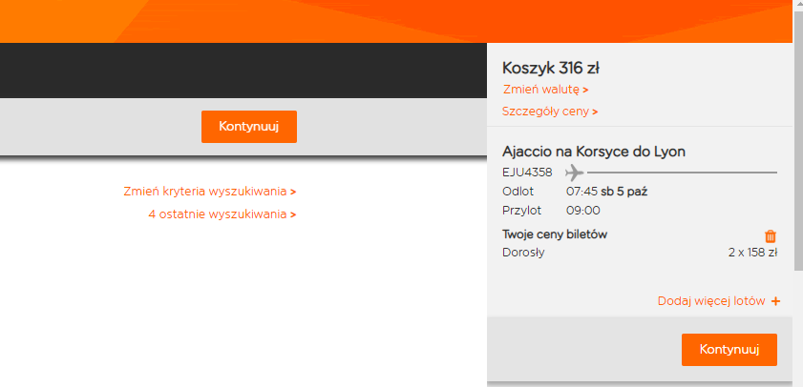Expand Szczegóły ceny price details
Image resolution: width=803 pixels, height=387 pixels.
pyautogui.click(x=550, y=112)
